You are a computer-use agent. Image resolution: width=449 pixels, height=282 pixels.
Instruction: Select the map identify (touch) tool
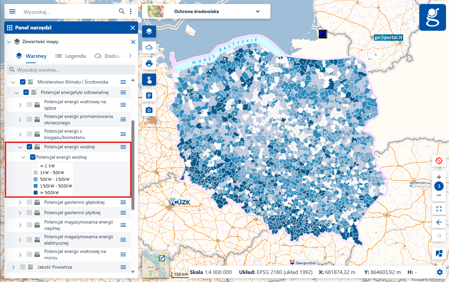149,80
